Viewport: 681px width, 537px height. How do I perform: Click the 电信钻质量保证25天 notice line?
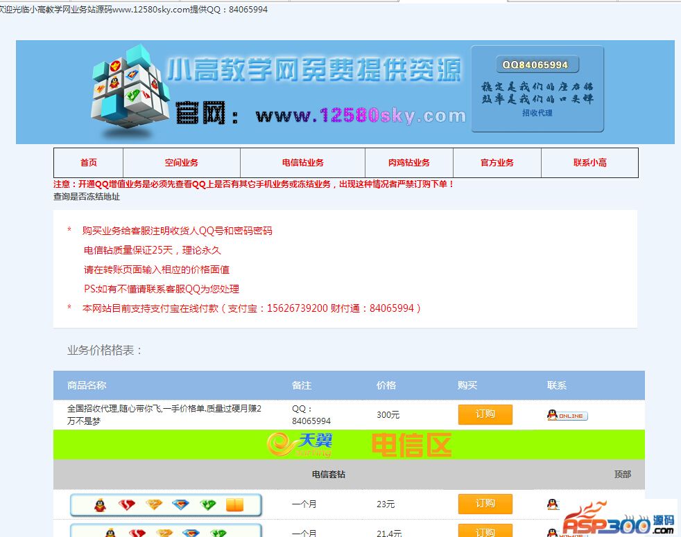[152, 250]
